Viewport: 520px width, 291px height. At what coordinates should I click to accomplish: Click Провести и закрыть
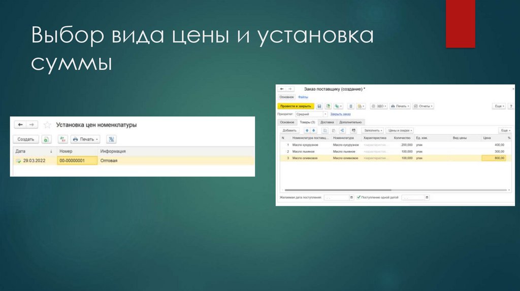coord(296,106)
